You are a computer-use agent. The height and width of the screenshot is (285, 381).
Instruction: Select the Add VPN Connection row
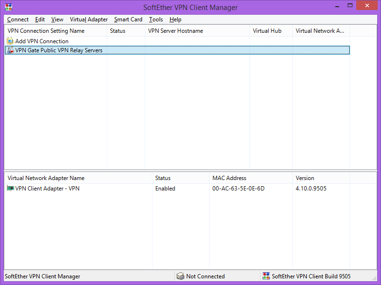point(177,41)
